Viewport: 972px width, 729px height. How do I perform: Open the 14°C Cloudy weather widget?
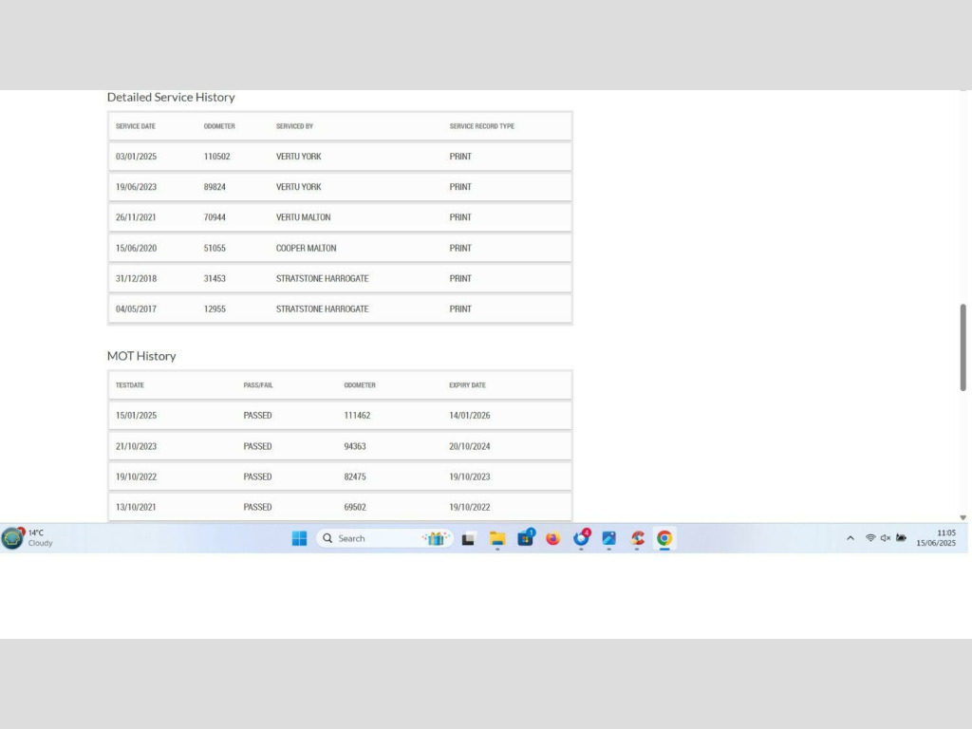[x=28, y=538]
